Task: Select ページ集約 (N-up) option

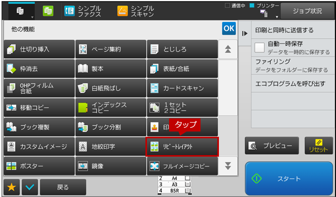Action: (111, 49)
